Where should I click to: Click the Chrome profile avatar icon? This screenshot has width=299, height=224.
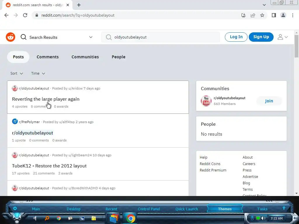(283, 15)
